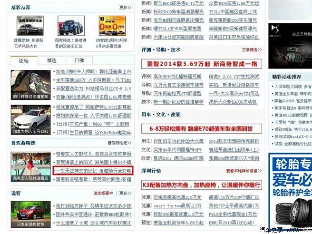Open 弃配置选动力 马自达CX-5 link
Image resolution: width=312 pixels, height=234 pixels.
[x=94, y=89]
